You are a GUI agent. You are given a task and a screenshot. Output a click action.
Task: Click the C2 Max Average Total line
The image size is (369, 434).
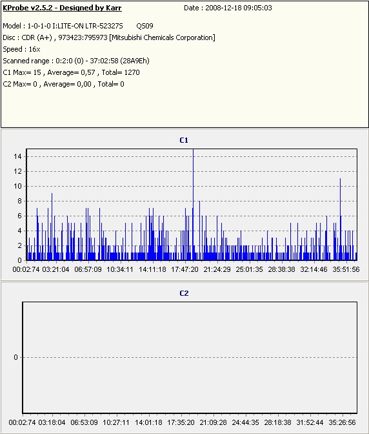click(x=64, y=84)
